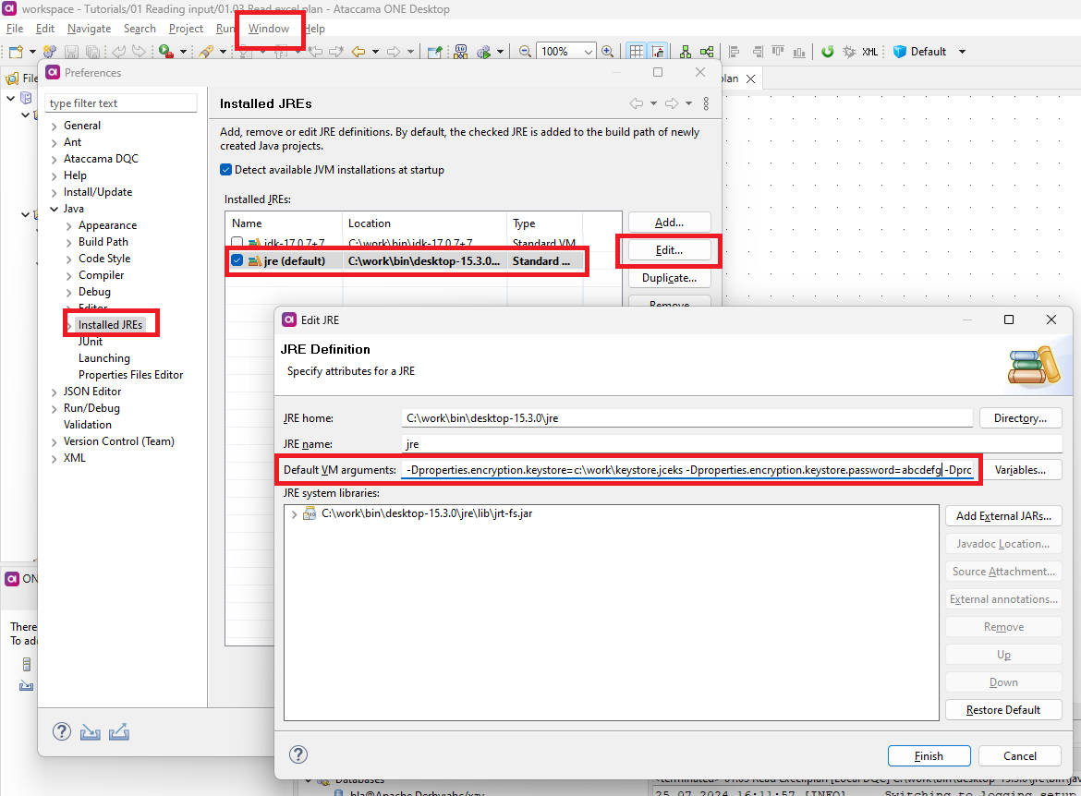
Task: Click the export preferences icon
Action: [x=119, y=732]
